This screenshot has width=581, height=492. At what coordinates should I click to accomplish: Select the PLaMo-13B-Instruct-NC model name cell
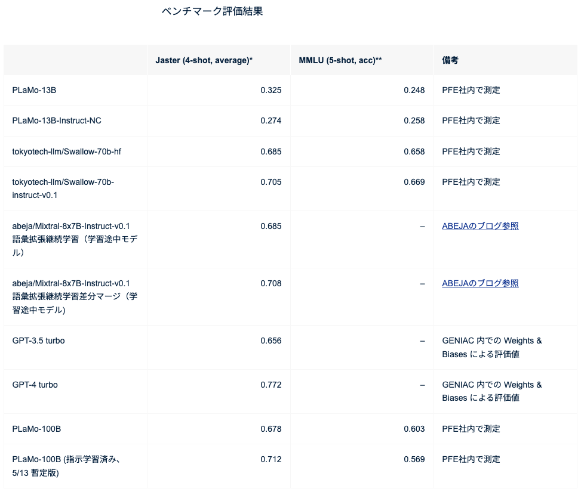tap(57, 120)
